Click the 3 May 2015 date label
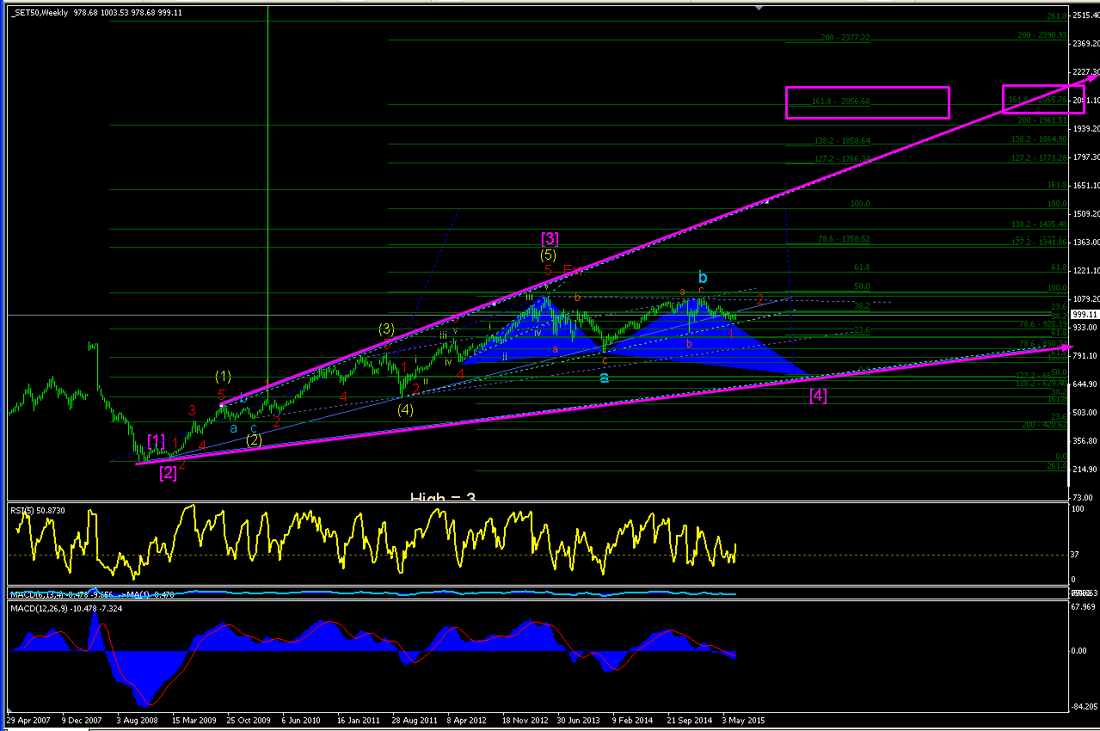 point(743,720)
